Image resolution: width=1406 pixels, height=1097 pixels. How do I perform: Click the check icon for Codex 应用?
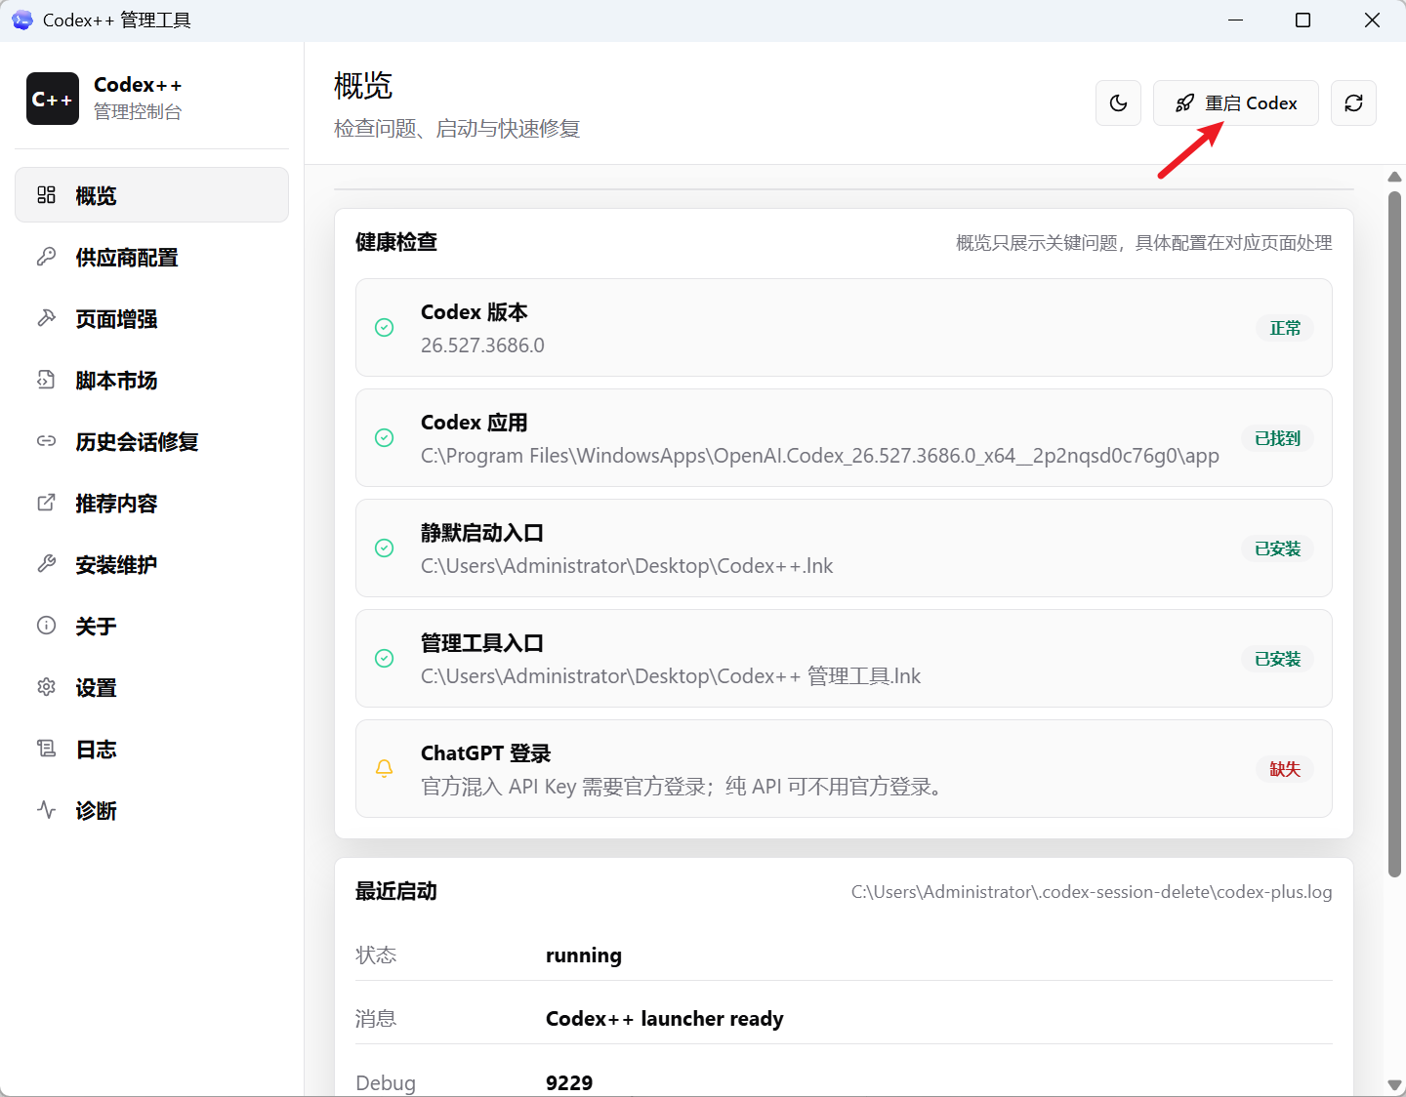click(385, 438)
